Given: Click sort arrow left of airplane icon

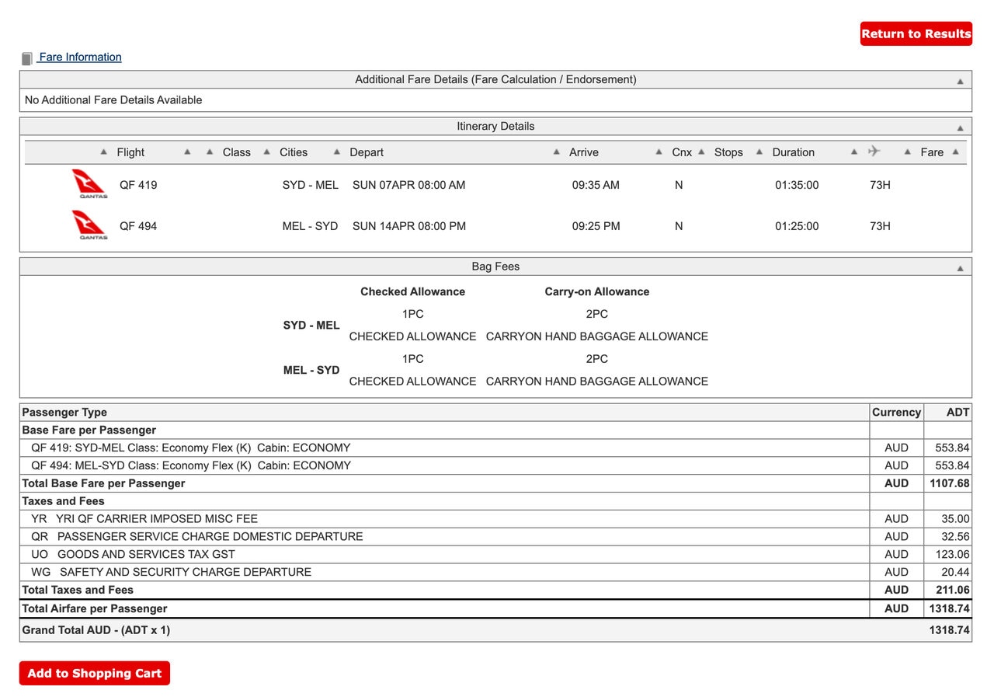Looking at the screenshot, I should tap(854, 152).
